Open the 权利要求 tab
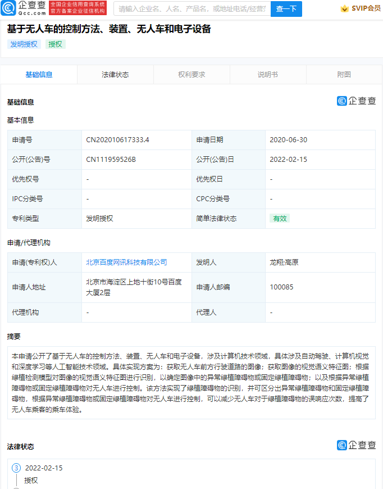 coord(191,75)
